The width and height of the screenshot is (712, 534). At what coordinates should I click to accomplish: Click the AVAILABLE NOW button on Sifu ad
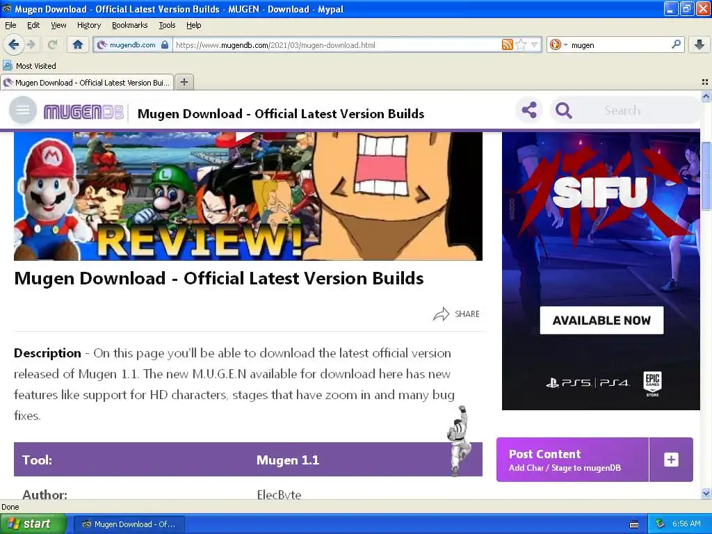tap(601, 320)
